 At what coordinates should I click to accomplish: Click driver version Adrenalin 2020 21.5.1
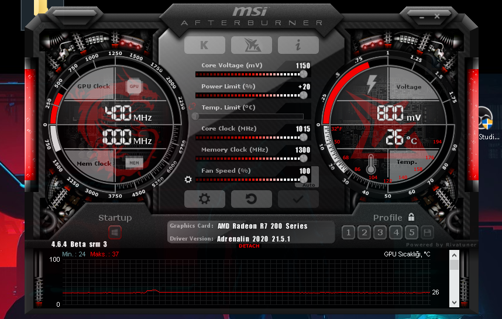[x=253, y=239]
